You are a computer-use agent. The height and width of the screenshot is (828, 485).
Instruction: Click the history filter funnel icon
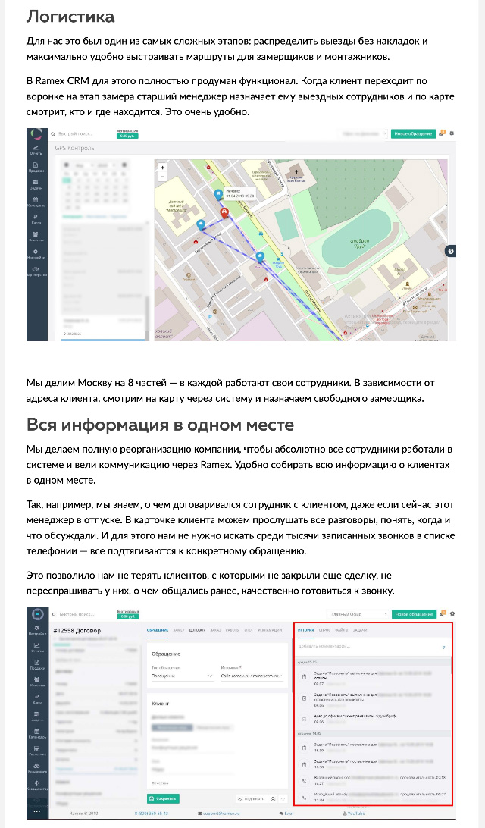click(x=443, y=648)
